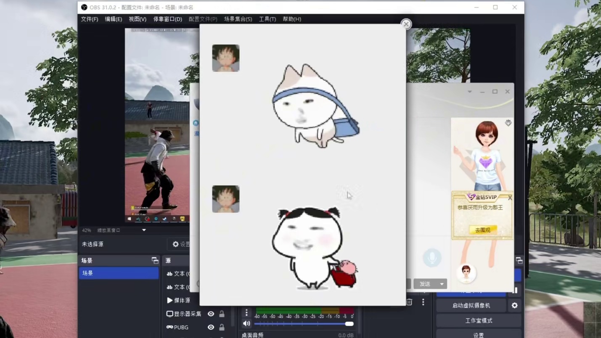Mute the desktop audio speaker icon
The height and width of the screenshot is (338, 601).
[246, 323]
